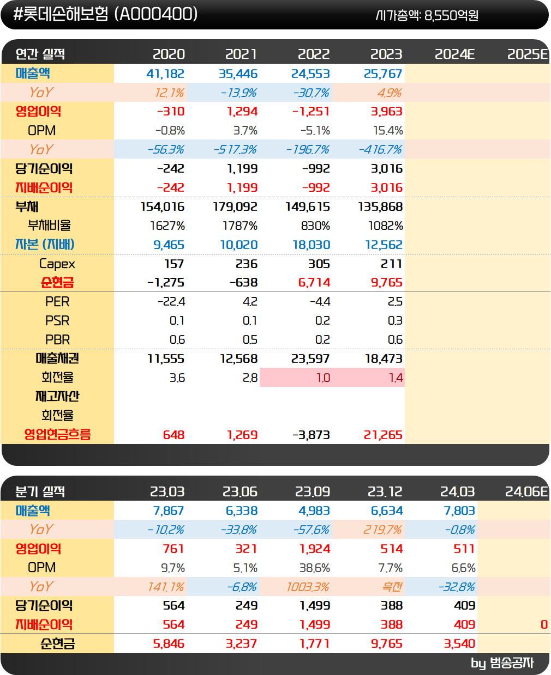Select the annual 매출액 value 25,767
Screen dimensions: 551x675
click(x=383, y=74)
